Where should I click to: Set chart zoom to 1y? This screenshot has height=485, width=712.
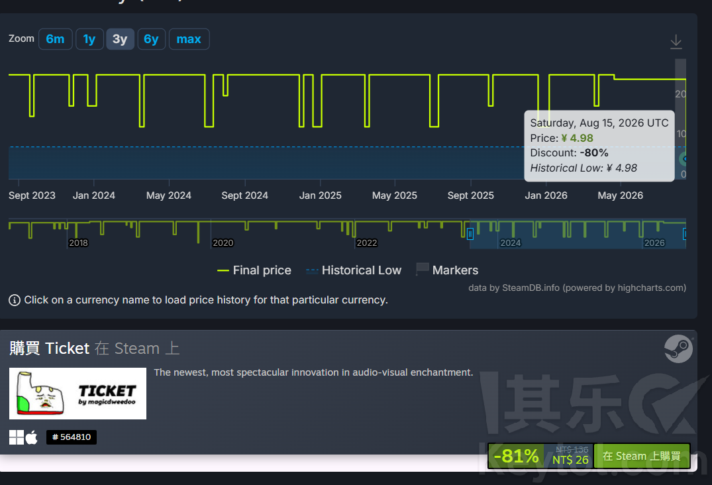point(89,39)
